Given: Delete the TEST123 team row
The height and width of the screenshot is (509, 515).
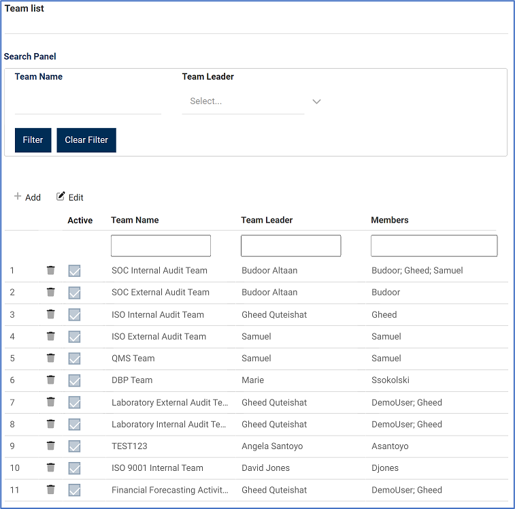Looking at the screenshot, I should 50,446.
